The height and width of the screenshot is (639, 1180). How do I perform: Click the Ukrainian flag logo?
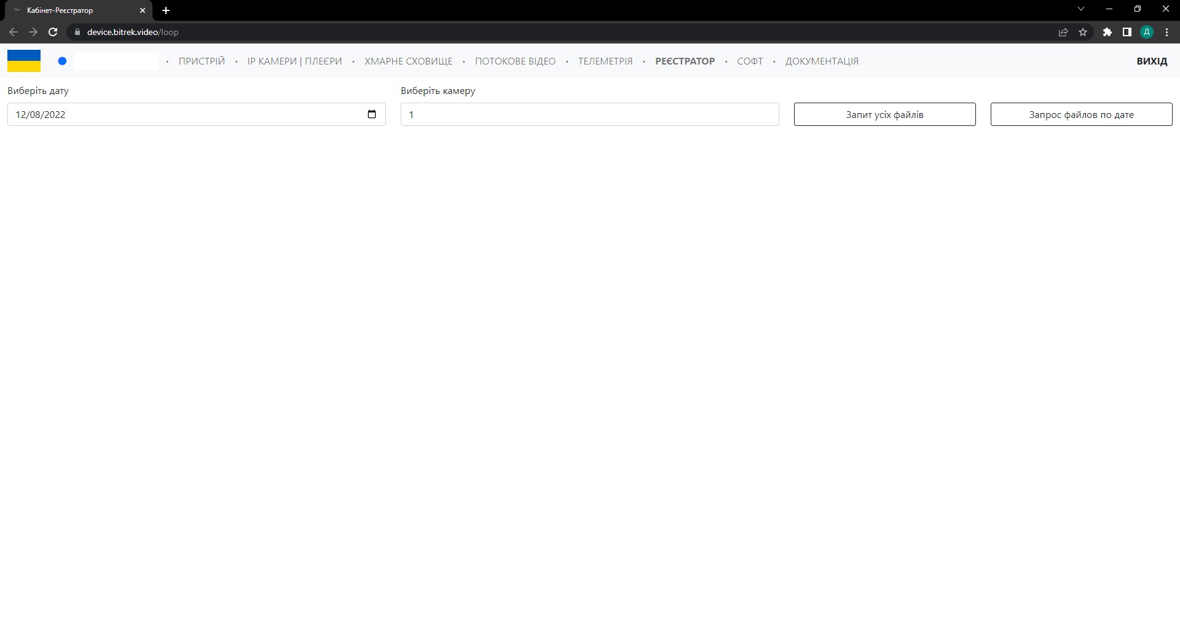tap(24, 61)
